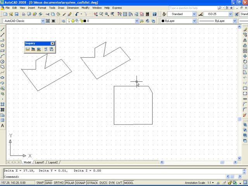Click in the help question search field

193,8
